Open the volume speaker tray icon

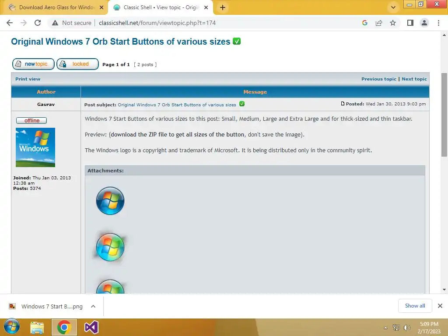[x=406, y=328]
